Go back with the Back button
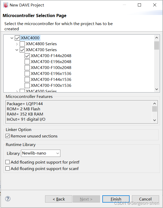This screenshot has height=208, width=163. point(59,199)
